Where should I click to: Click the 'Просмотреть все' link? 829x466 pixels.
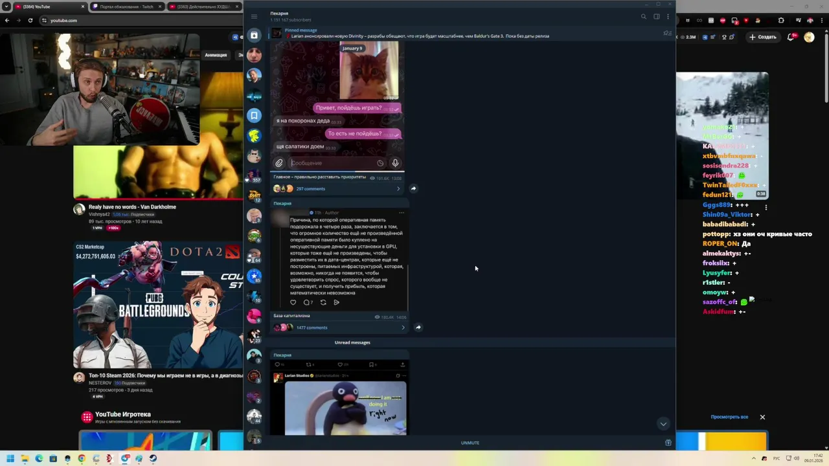729,417
